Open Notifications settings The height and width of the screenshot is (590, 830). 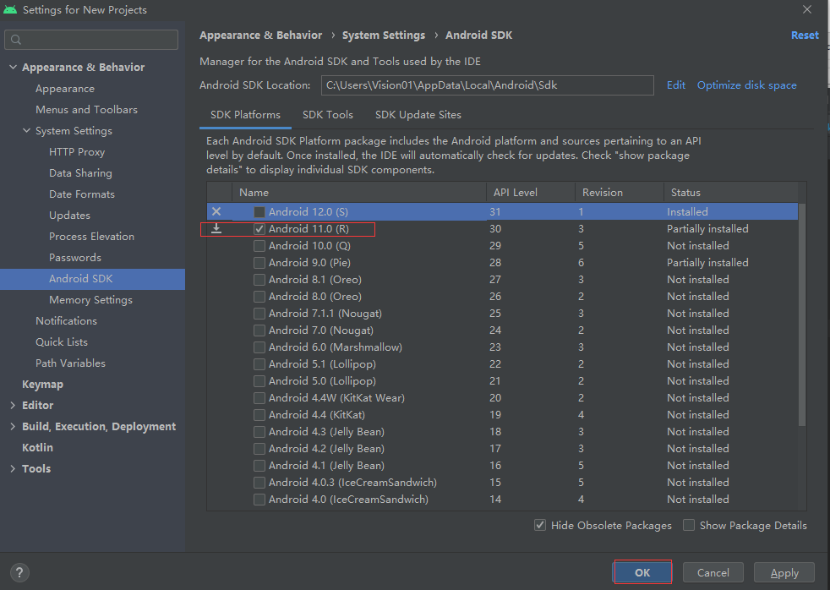coord(66,321)
